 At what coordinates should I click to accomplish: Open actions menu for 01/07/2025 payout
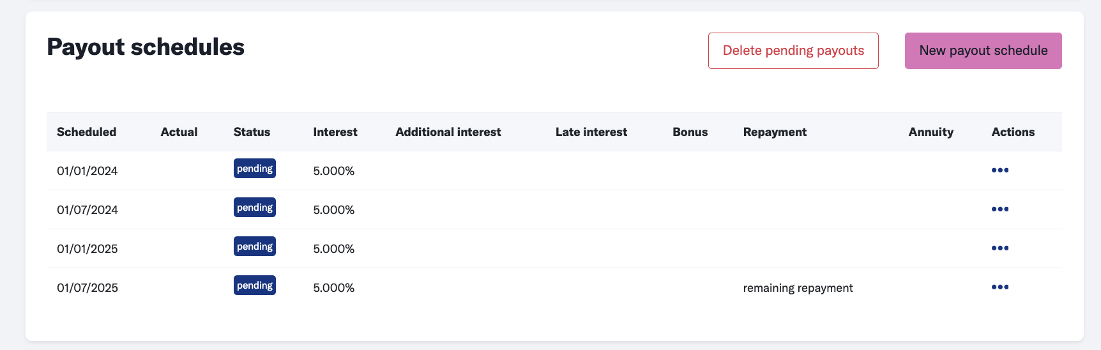[x=1000, y=287]
